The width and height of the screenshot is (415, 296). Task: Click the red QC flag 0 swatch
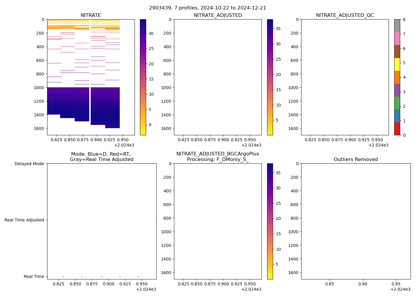click(397, 129)
